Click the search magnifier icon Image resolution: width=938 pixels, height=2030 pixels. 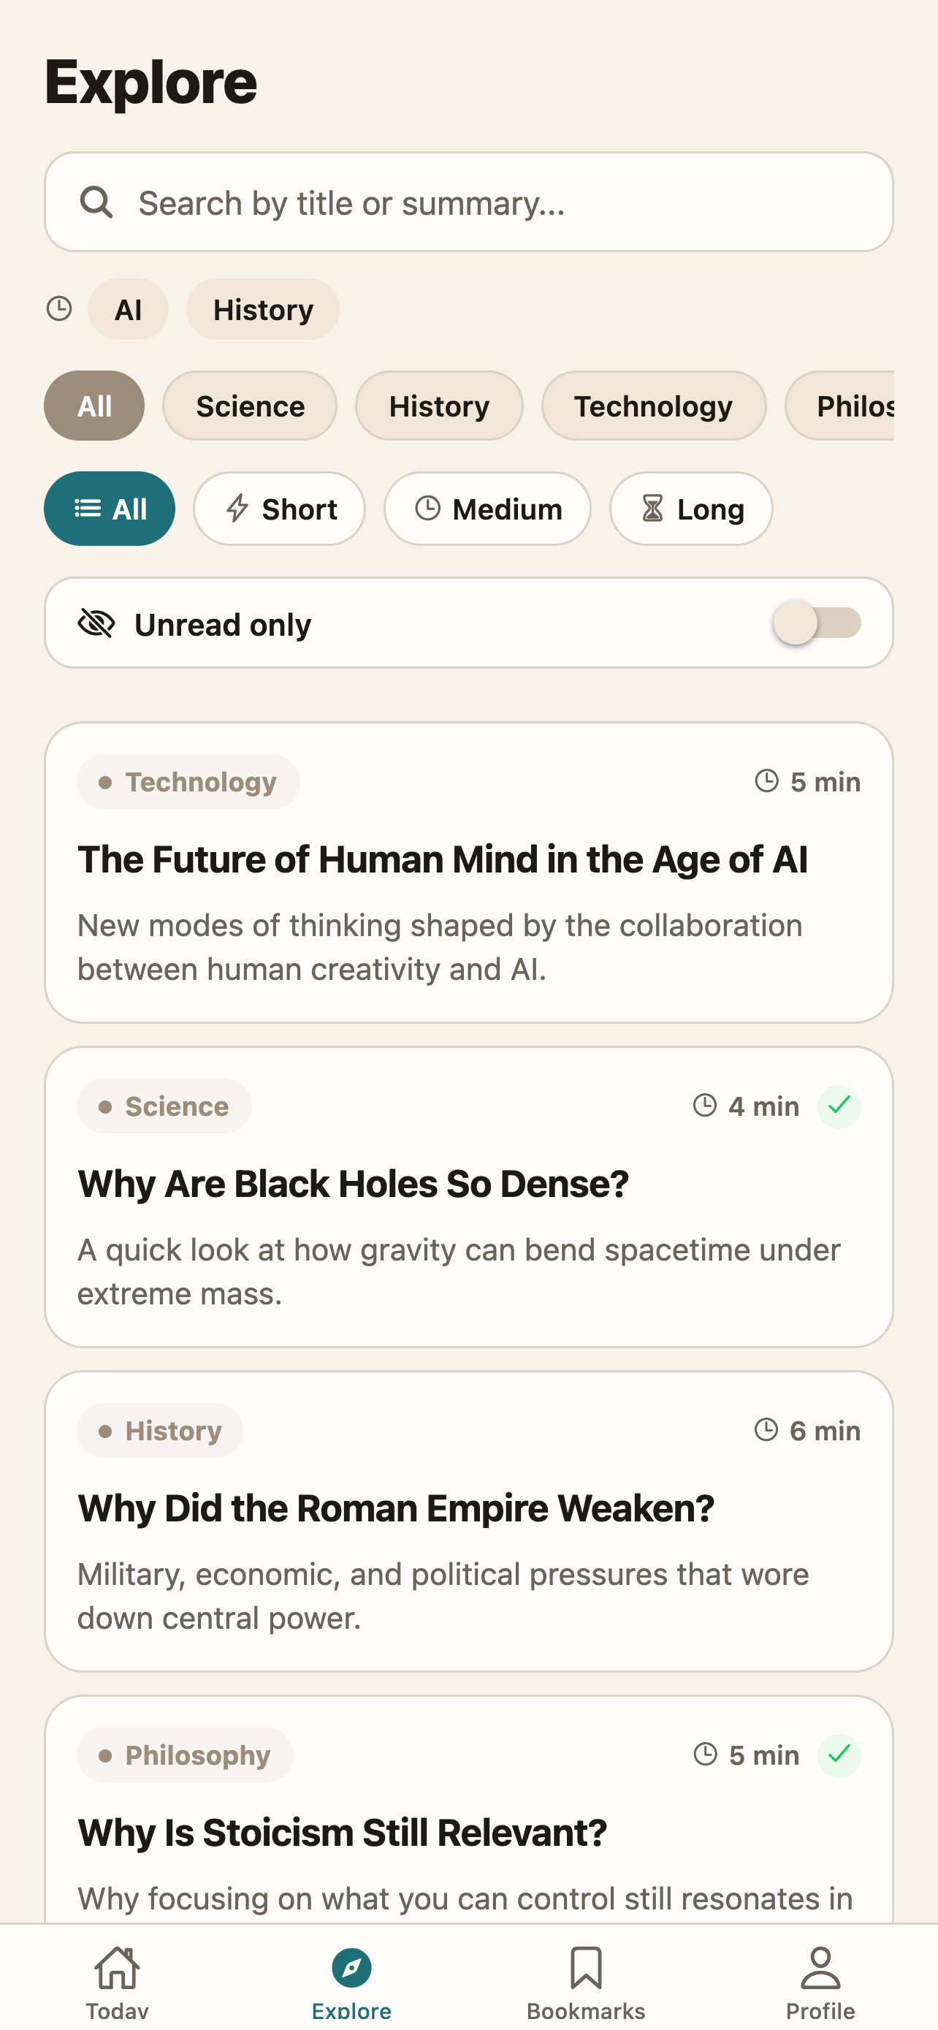[96, 202]
